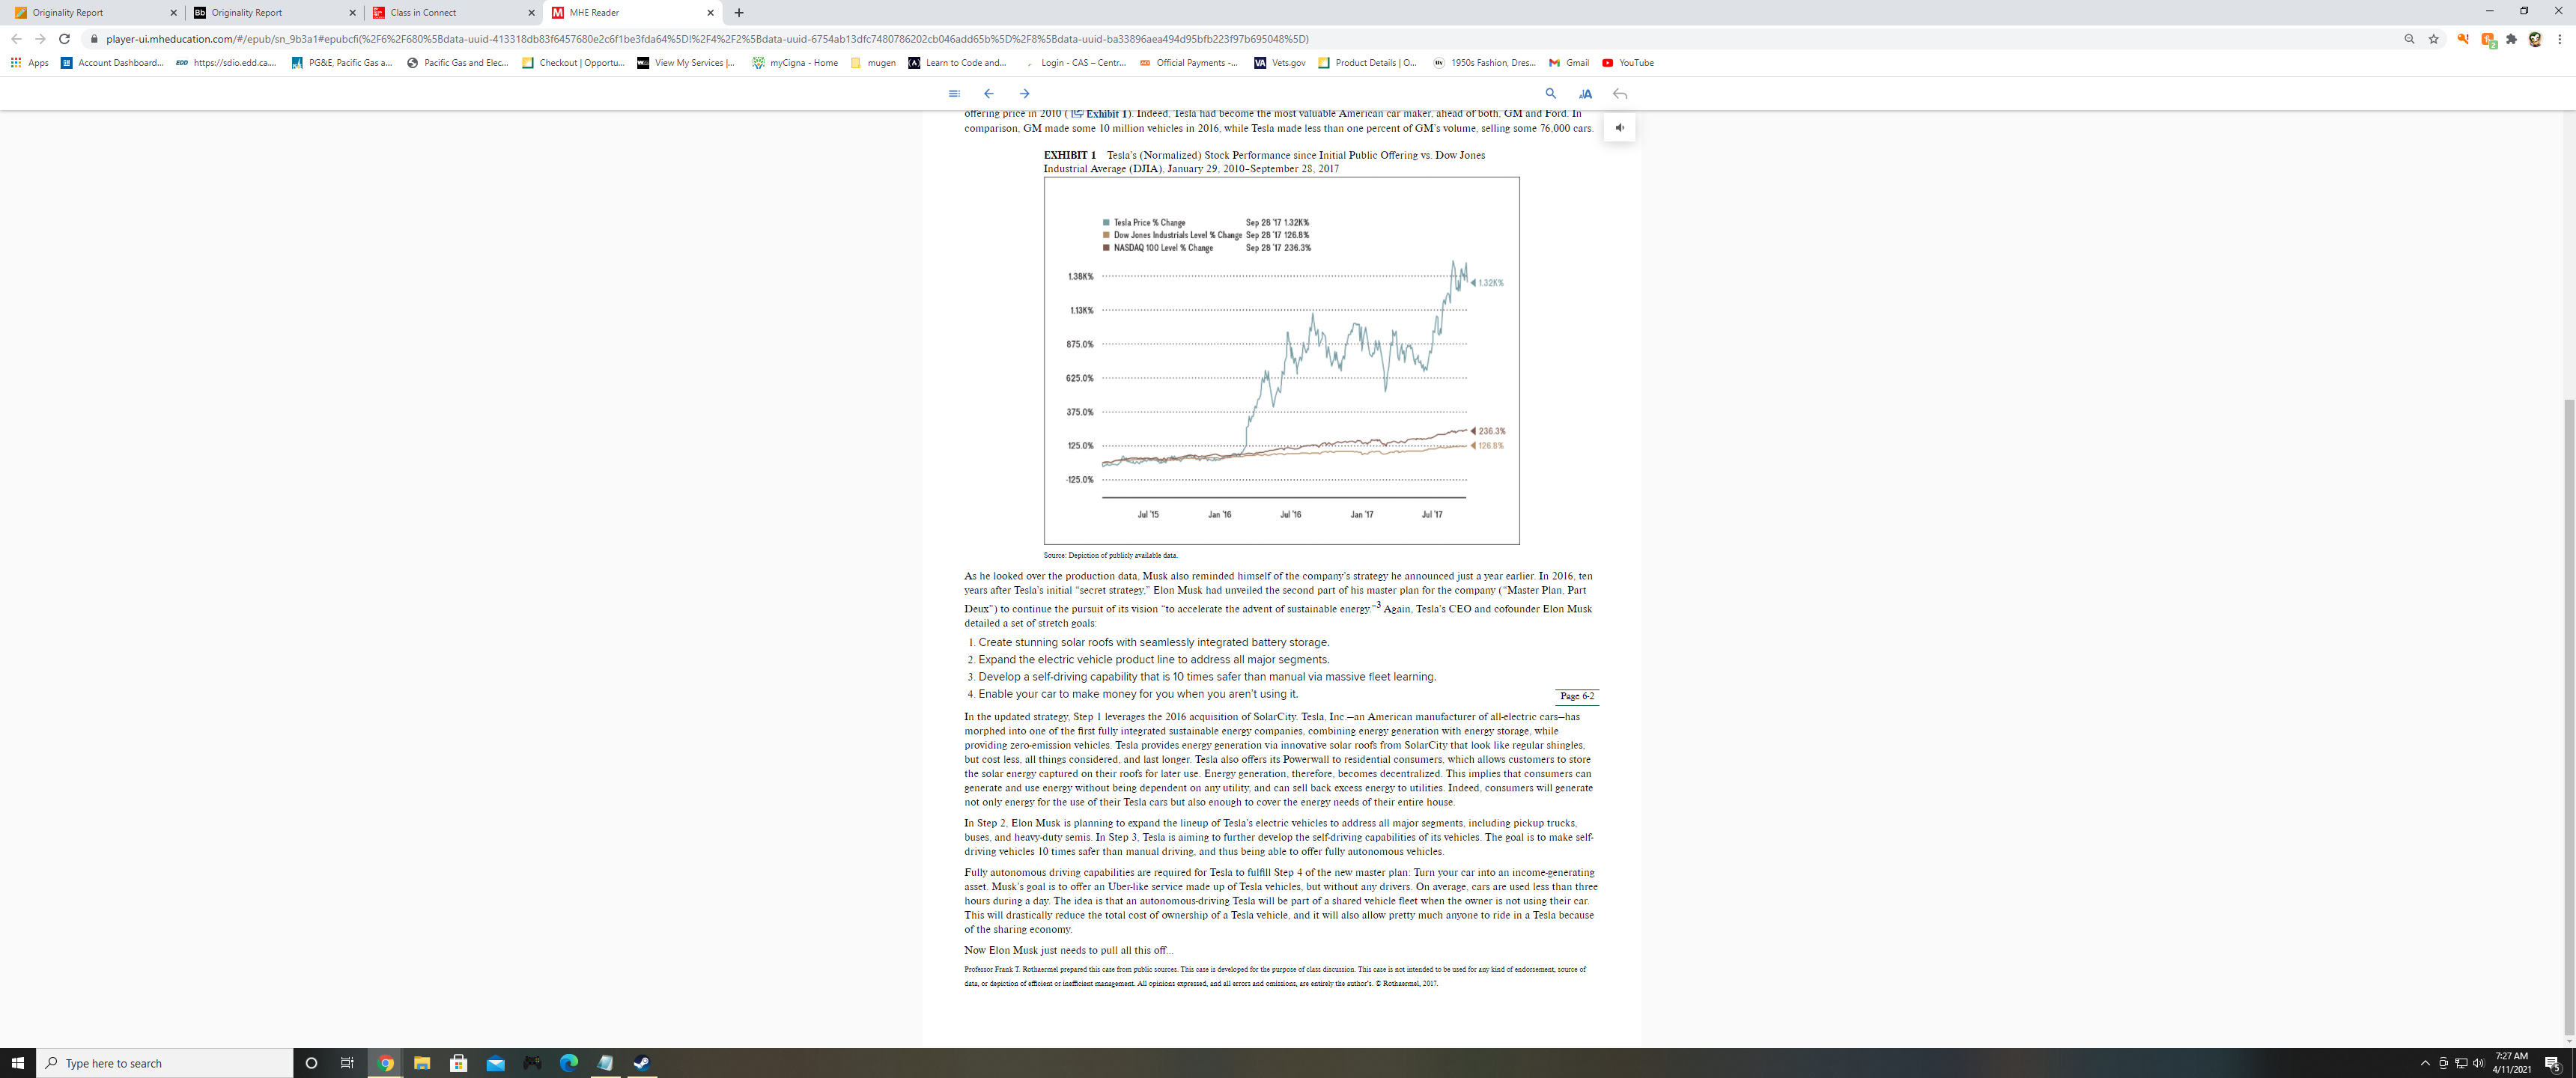Click the Chrome forward arrow
This screenshot has width=2576, height=1078.
40,39
